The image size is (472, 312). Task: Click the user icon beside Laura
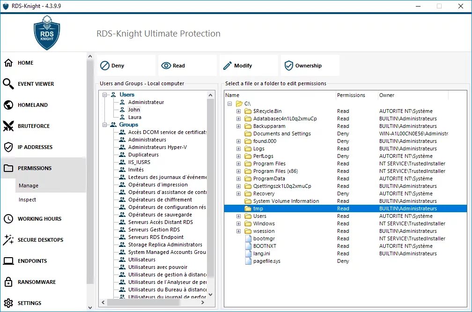(x=122, y=117)
